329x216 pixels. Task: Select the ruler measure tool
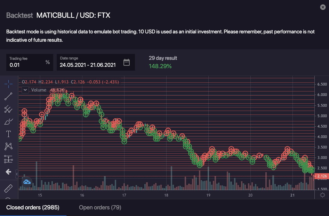click(x=9, y=189)
